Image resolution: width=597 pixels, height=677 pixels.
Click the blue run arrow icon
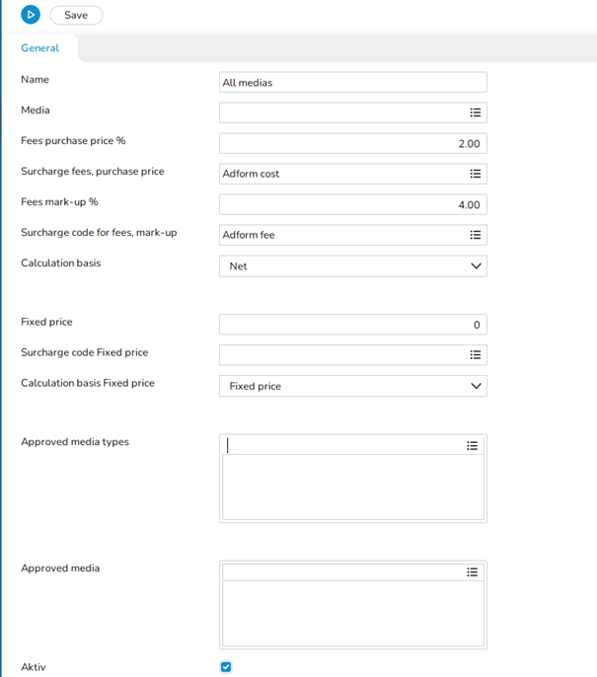tap(31, 15)
